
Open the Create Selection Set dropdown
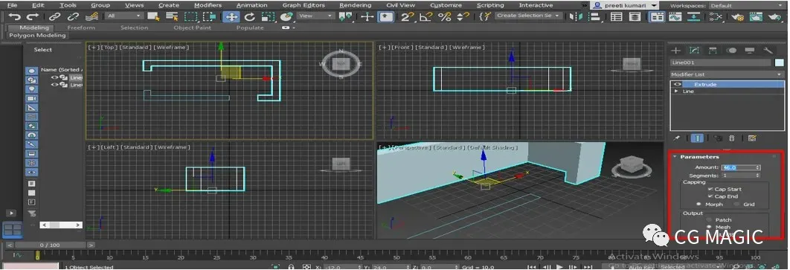coord(527,16)
